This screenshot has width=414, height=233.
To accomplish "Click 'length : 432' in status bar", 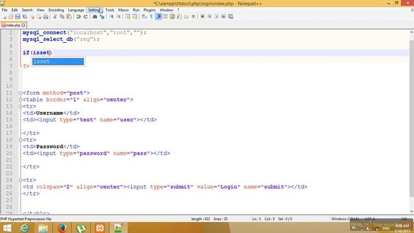I will (x=201, y=219).
